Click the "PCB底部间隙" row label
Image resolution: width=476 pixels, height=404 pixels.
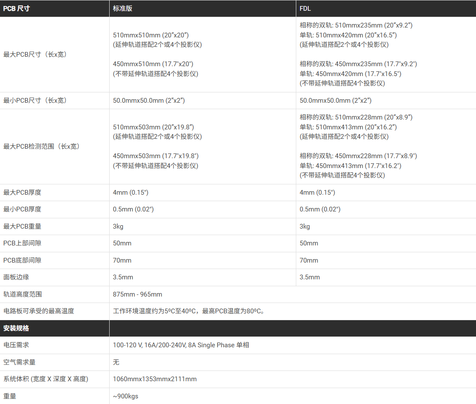click(x=22, y=260)
